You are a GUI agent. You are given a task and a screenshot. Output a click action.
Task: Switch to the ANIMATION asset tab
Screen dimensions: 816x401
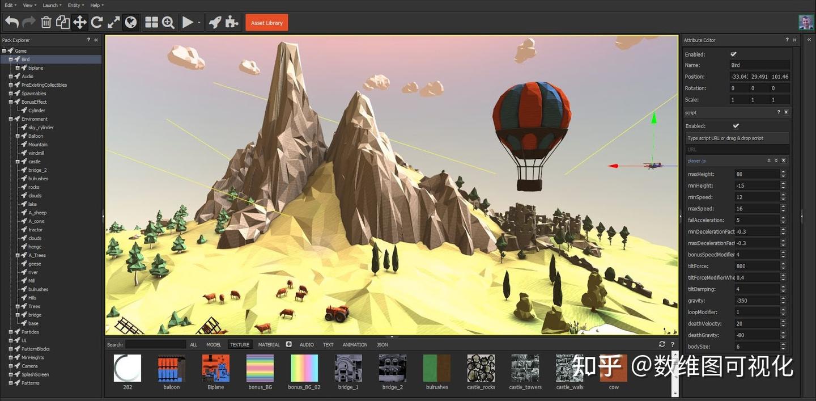click(355, 344)
